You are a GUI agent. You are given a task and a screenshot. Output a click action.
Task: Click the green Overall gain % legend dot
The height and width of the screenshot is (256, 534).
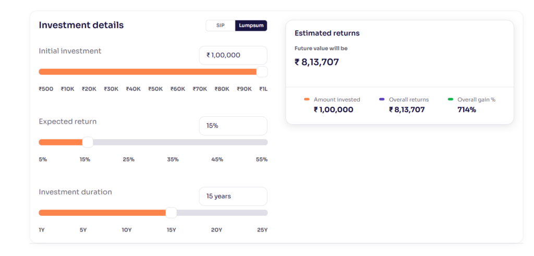[x=451, y=99]
